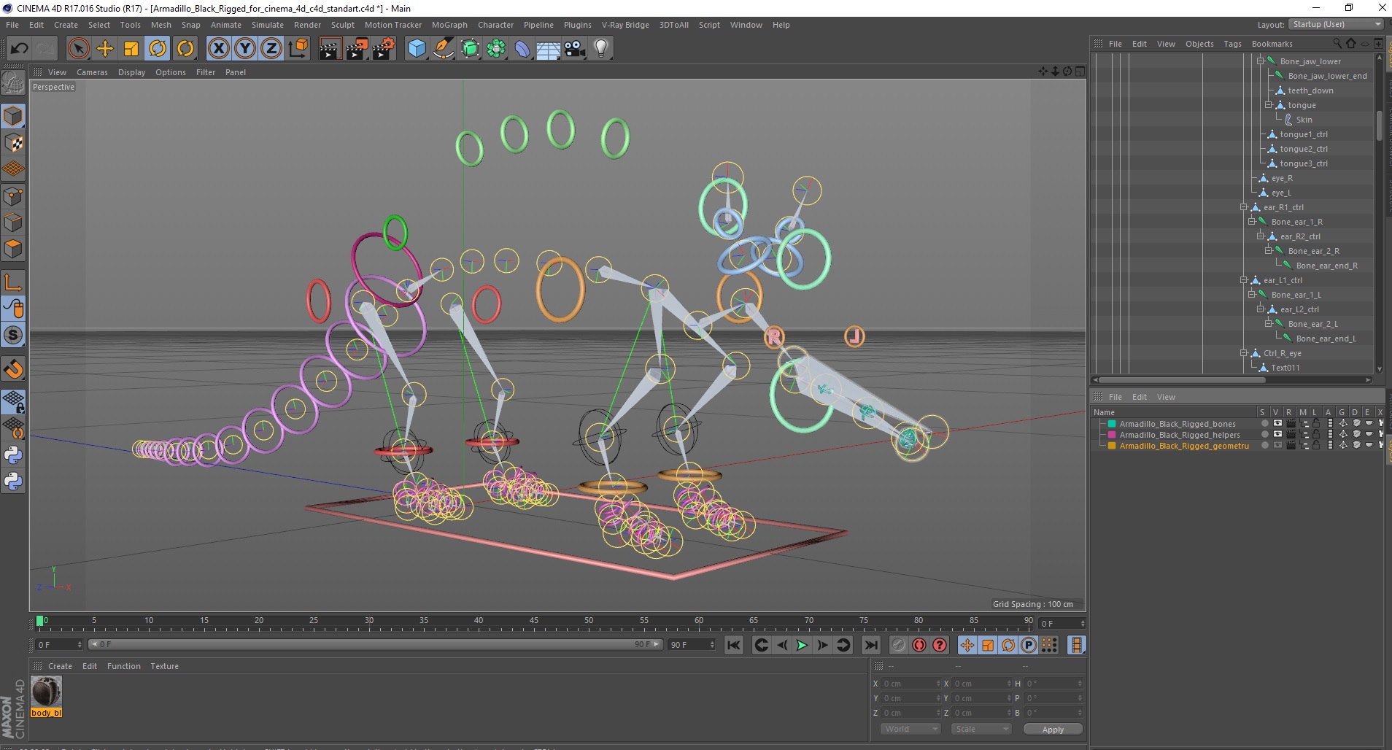Toggle editor visibility for Armadillo_Black_Rigged_bones layer
Image resolution: width=1392 pixels, height=750 pixels.
pyautogui.click(x=1277, y=423)
